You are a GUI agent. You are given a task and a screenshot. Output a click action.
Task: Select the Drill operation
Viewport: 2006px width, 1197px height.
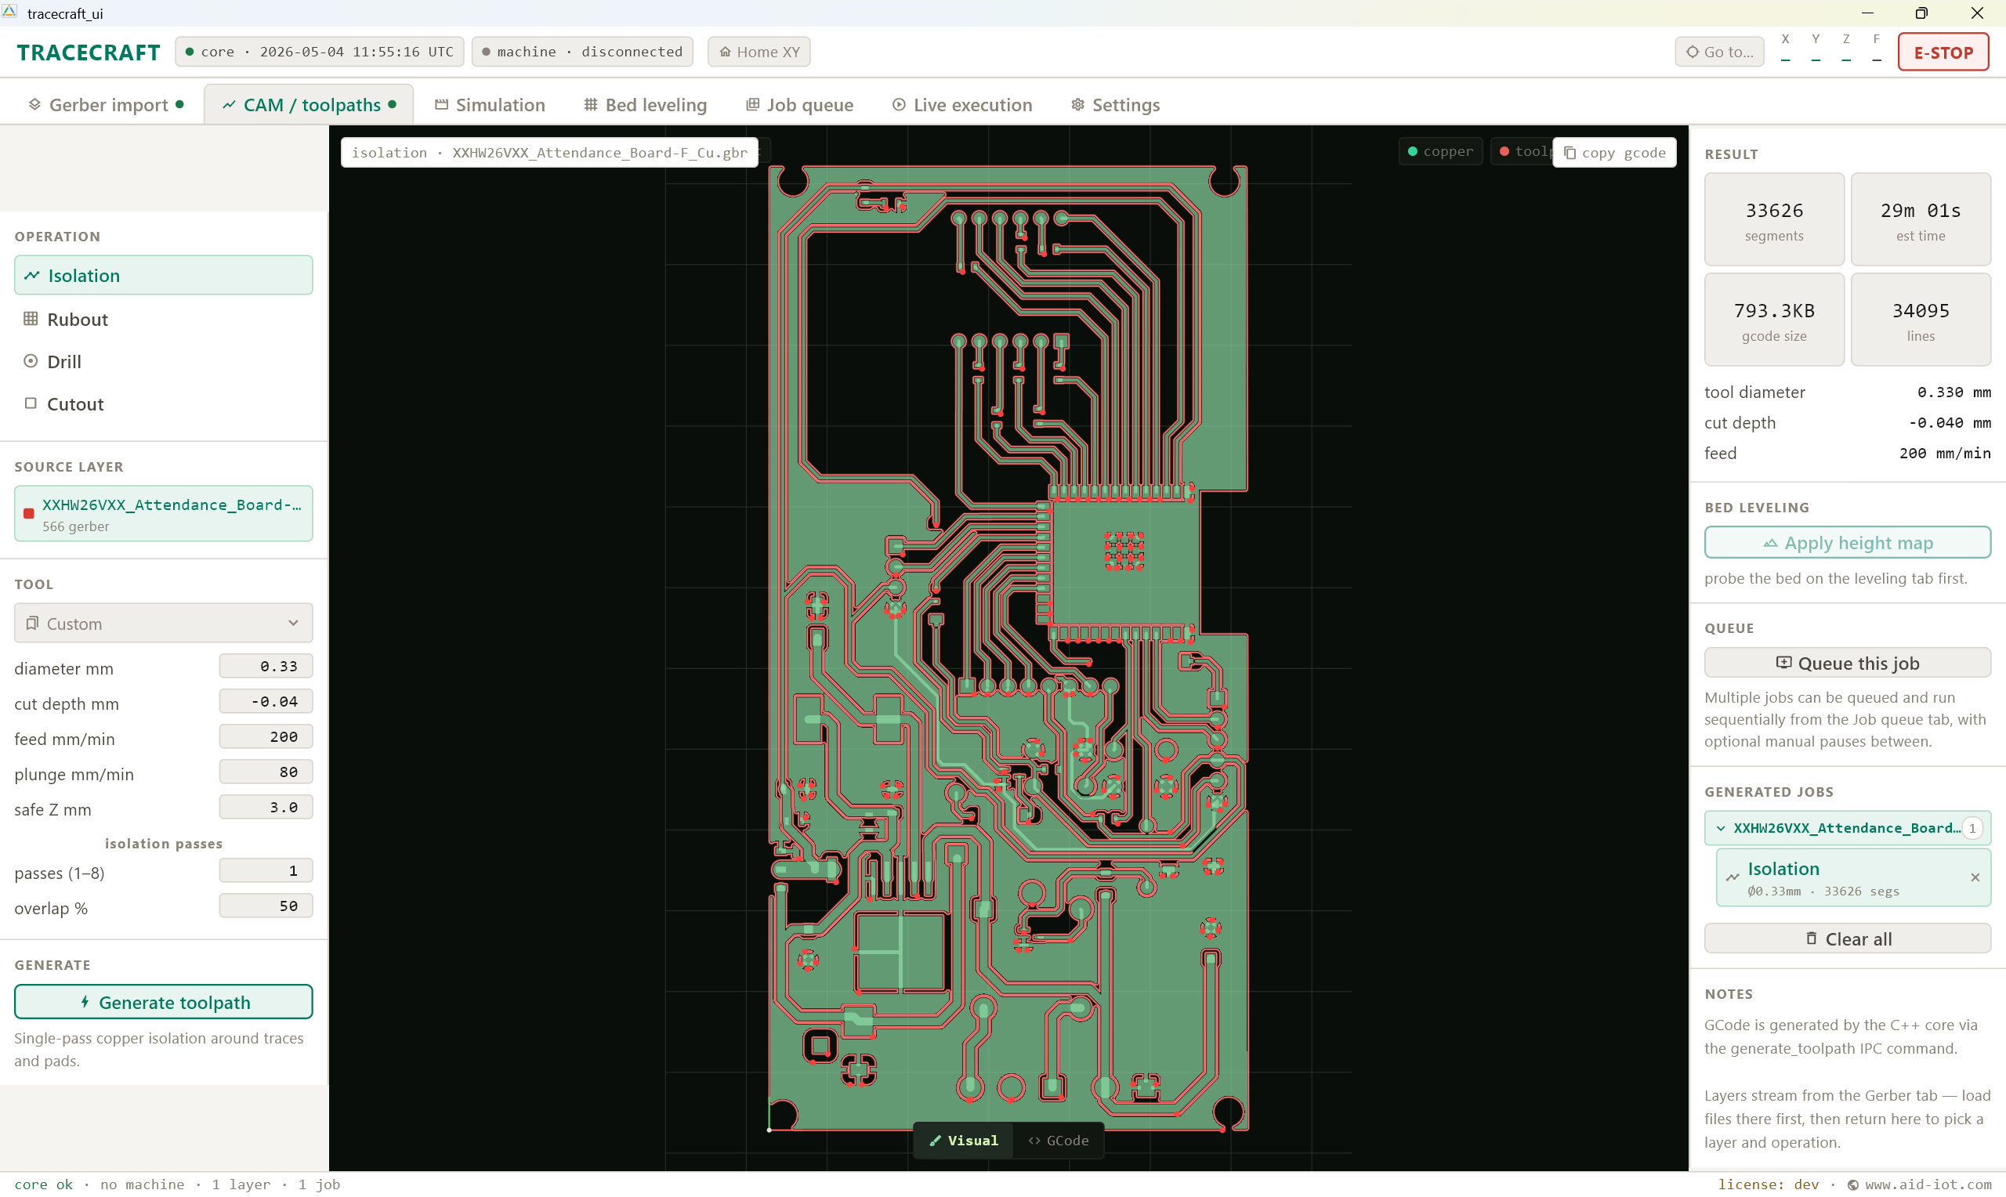click(x=163, y=361)
